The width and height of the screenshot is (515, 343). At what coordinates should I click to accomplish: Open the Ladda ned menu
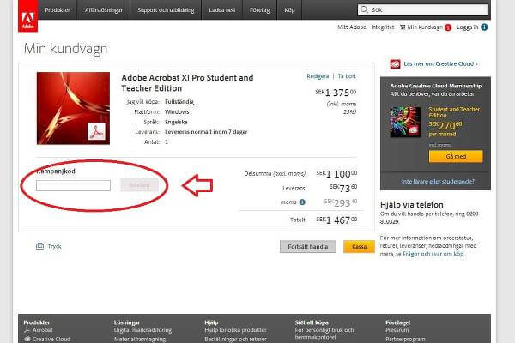coord(222,10)
